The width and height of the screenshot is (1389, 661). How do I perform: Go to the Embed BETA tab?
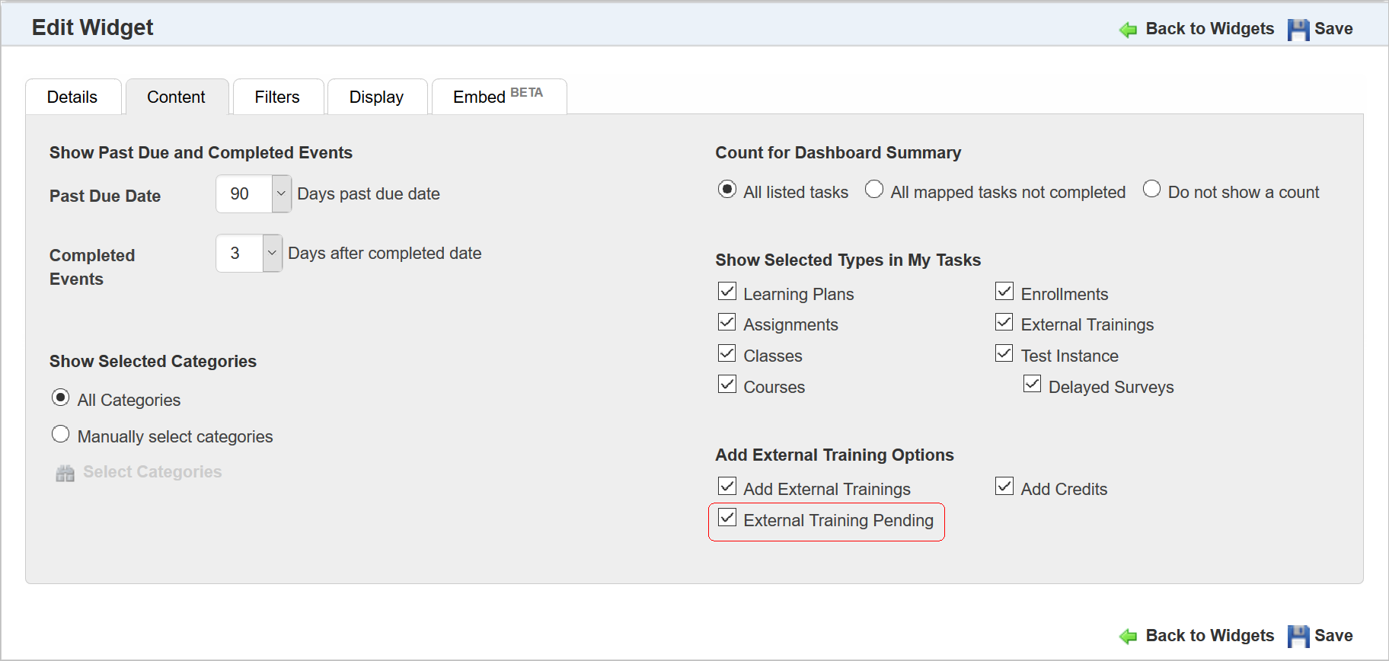click(x=498, y=97)
